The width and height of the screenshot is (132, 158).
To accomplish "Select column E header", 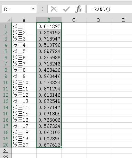I will pos(122,20).
